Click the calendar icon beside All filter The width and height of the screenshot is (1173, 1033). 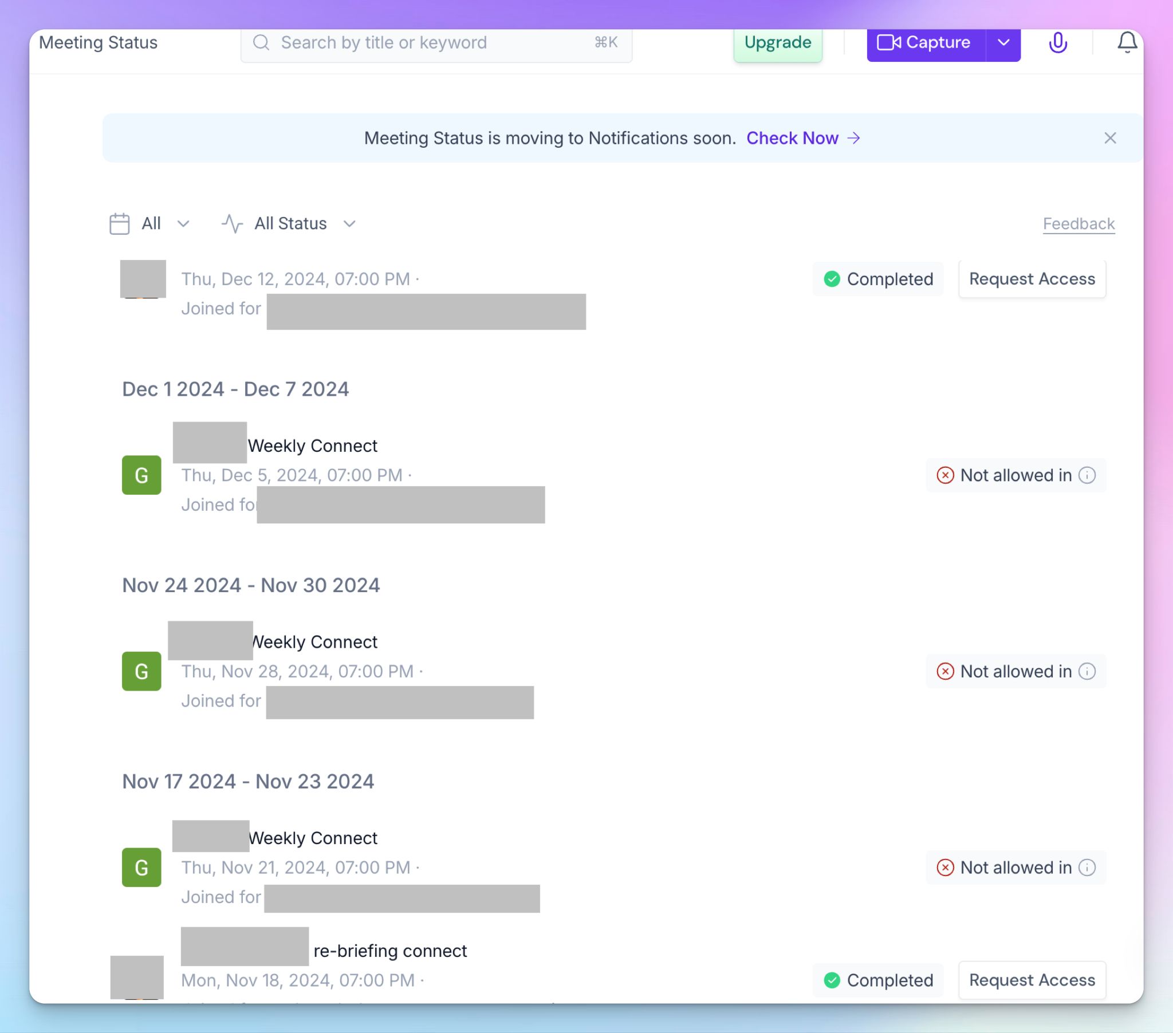pyautogui.click(x=119, y=224)
